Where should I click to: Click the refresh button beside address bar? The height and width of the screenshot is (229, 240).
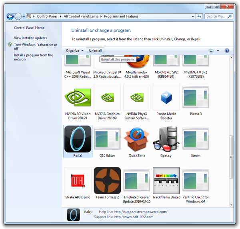coord(199,16)
